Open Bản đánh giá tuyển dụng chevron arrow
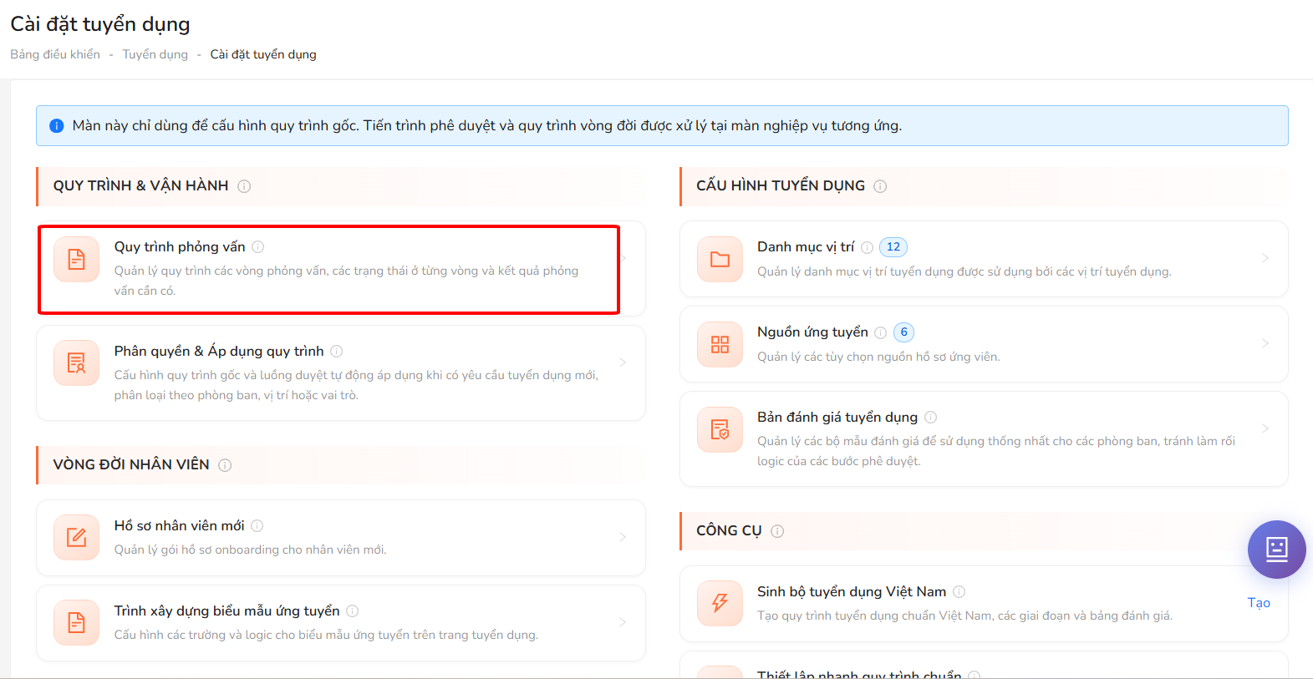The height and width of the screenshot is (679, 1313). coord(1265,428)
